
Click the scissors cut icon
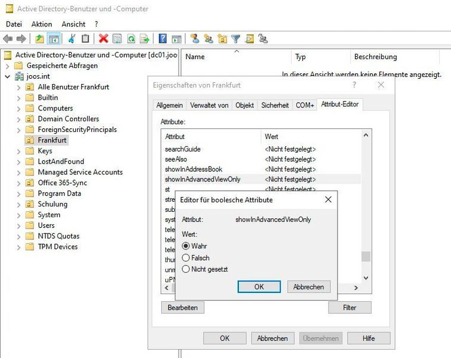72,39
